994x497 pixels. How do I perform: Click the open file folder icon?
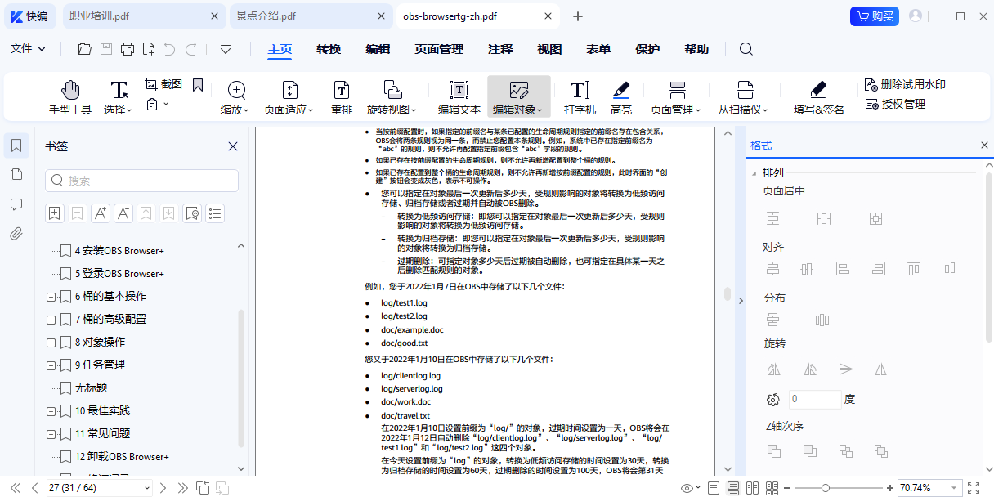[84, 49]
